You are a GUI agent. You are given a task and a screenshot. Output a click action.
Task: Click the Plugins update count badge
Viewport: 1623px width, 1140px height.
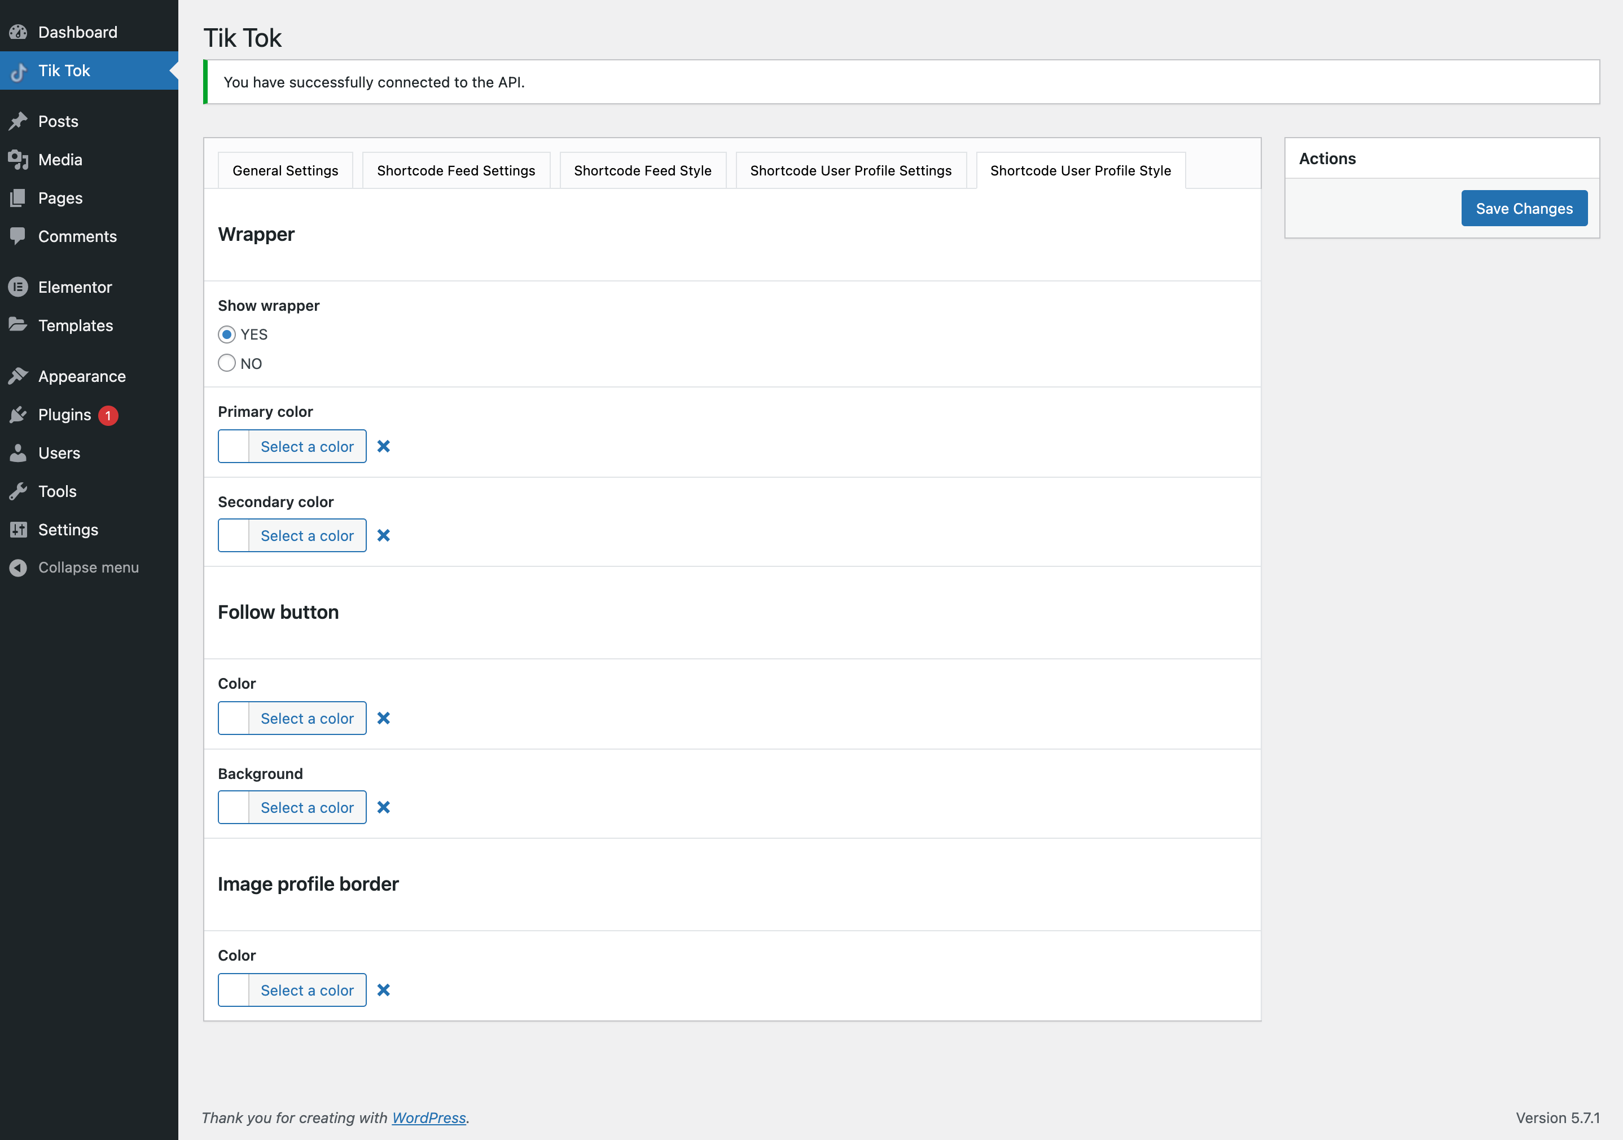tap(108, 416)
